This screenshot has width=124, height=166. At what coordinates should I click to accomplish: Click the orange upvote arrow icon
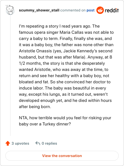click(8, 143)
